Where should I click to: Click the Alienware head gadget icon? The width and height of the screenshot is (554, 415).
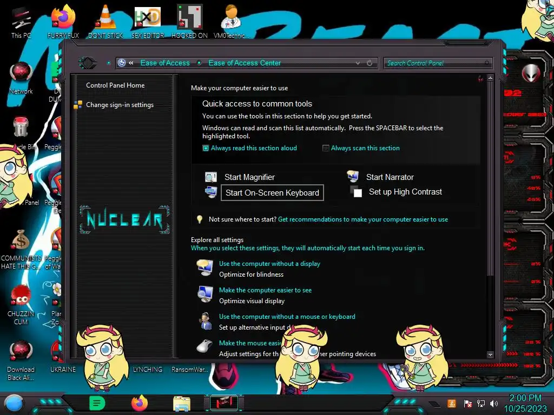tap(531, 73)
